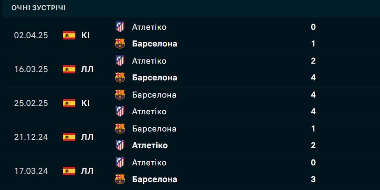Click Spain flag beside 02.04.25 match
This screenshot has width=380, height=190.
pyautogui.click(x=69, y=35)
